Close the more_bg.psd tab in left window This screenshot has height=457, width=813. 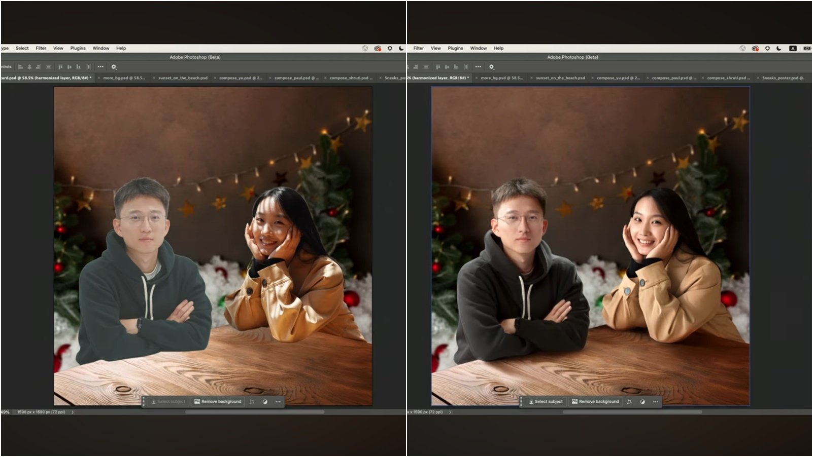(98, 78)
